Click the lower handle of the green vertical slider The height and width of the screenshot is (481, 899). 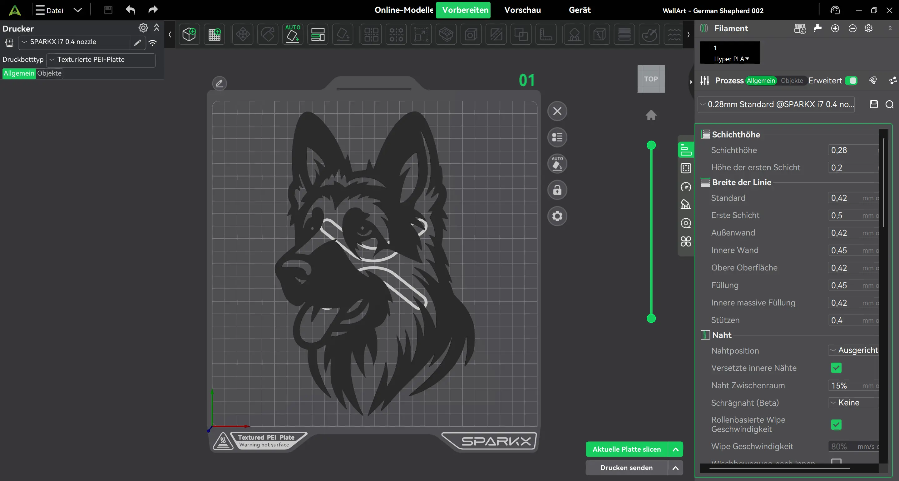[651, 318]
